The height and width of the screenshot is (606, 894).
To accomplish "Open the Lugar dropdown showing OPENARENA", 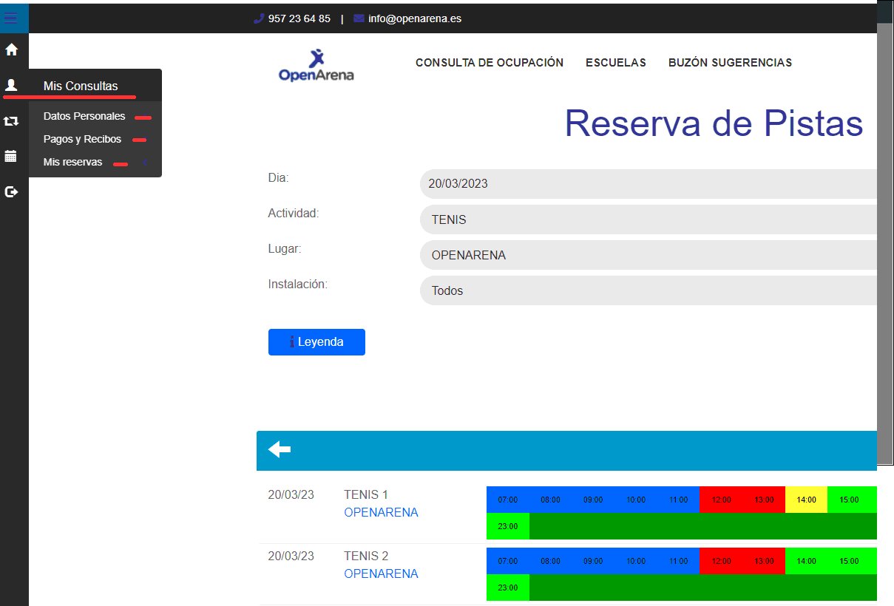I will coord(649,255).
